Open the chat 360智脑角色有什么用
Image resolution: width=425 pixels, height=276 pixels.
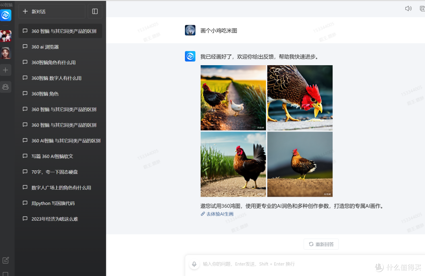60,62
